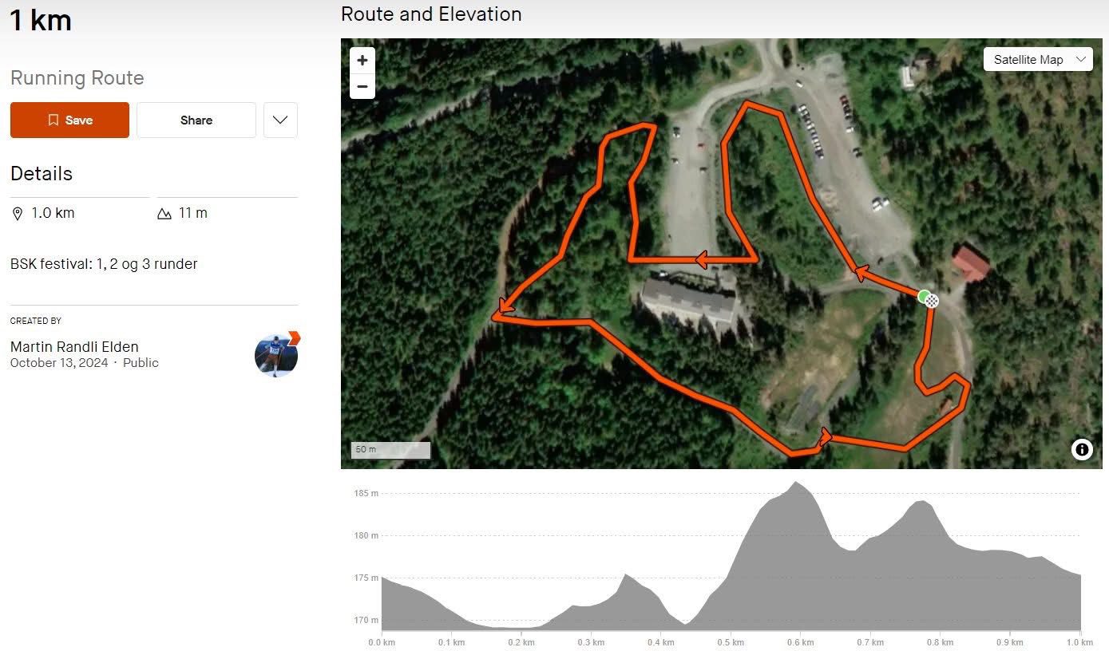Viewport: 1109px width, 651px height.
Task: Open Martin Randli Elden's profile
Action: (x=74, y=347)
